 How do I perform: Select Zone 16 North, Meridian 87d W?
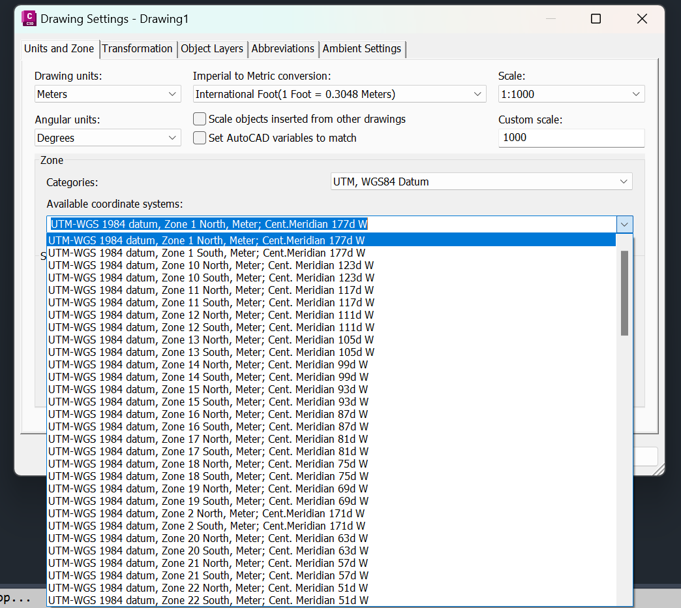pos(331,414)
